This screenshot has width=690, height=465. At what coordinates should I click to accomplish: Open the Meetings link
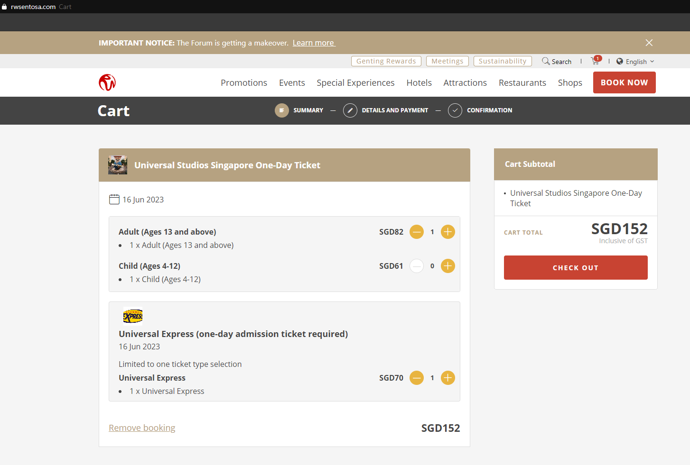(448, 61)
